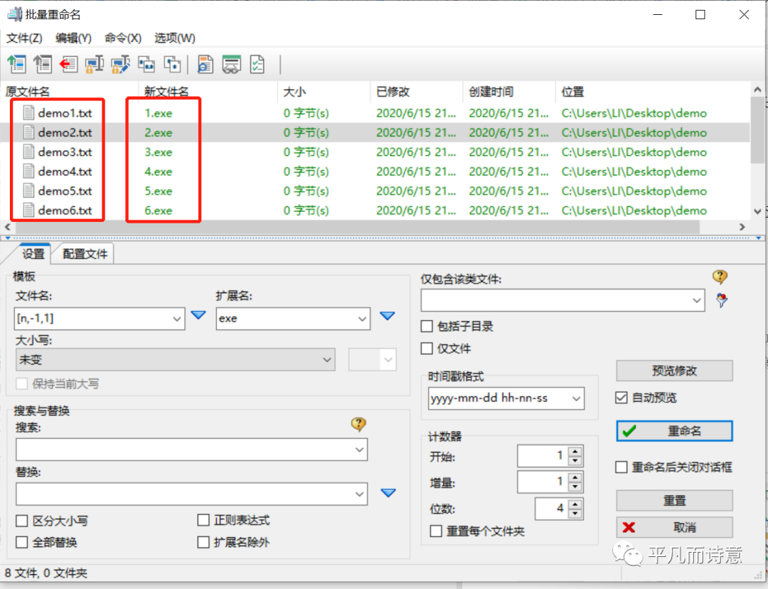Open the 文件(Z) menu
The height and width of the screenshot is (589, 768).
[x=24, y=38]
